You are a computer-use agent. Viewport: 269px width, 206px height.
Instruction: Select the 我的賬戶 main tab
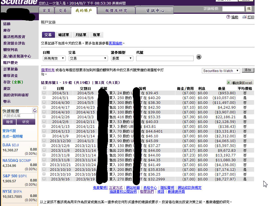84,10
